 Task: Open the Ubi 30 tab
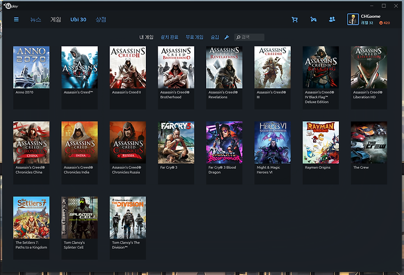click(79, 20)
